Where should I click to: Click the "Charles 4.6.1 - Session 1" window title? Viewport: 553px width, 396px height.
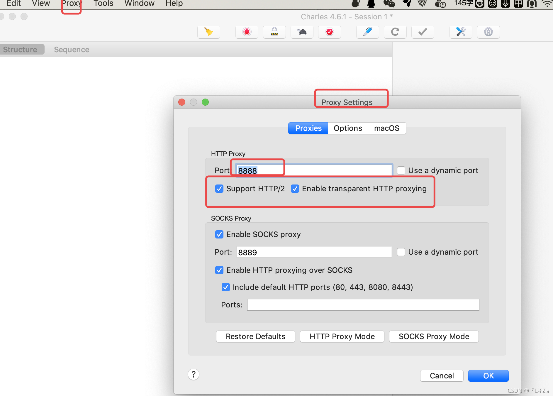pos(347,17)
